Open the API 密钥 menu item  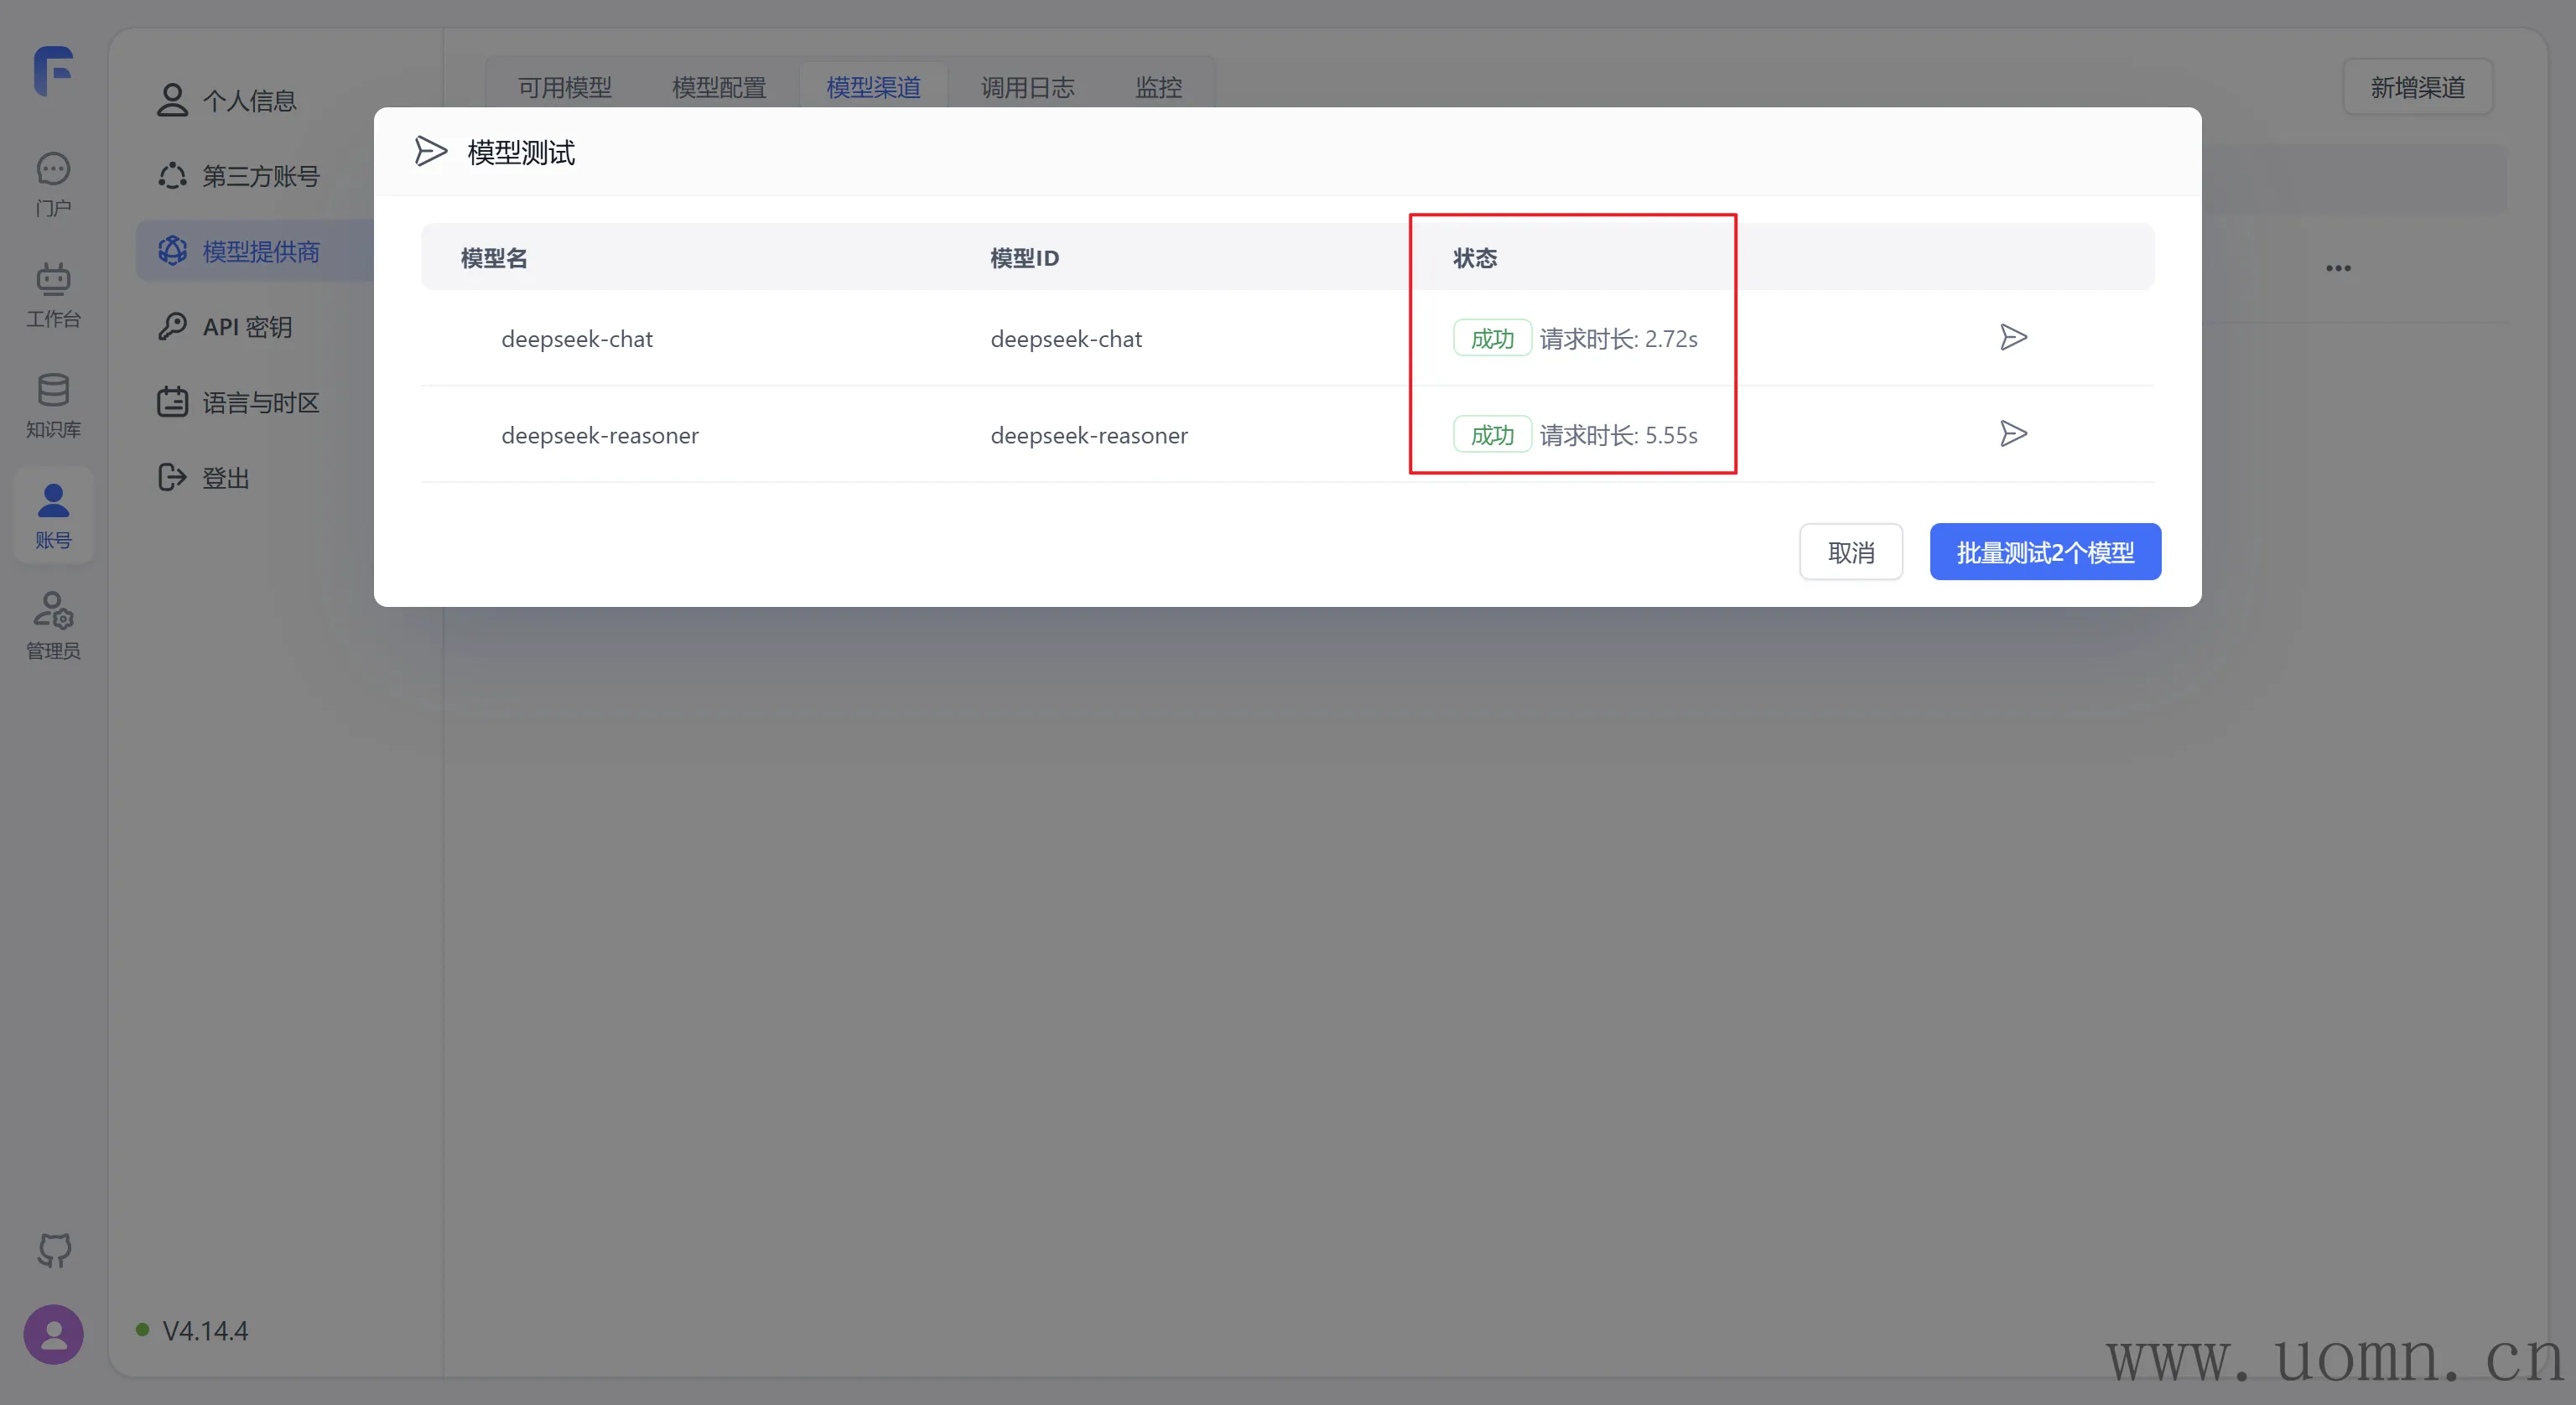(x=246, y=327)
